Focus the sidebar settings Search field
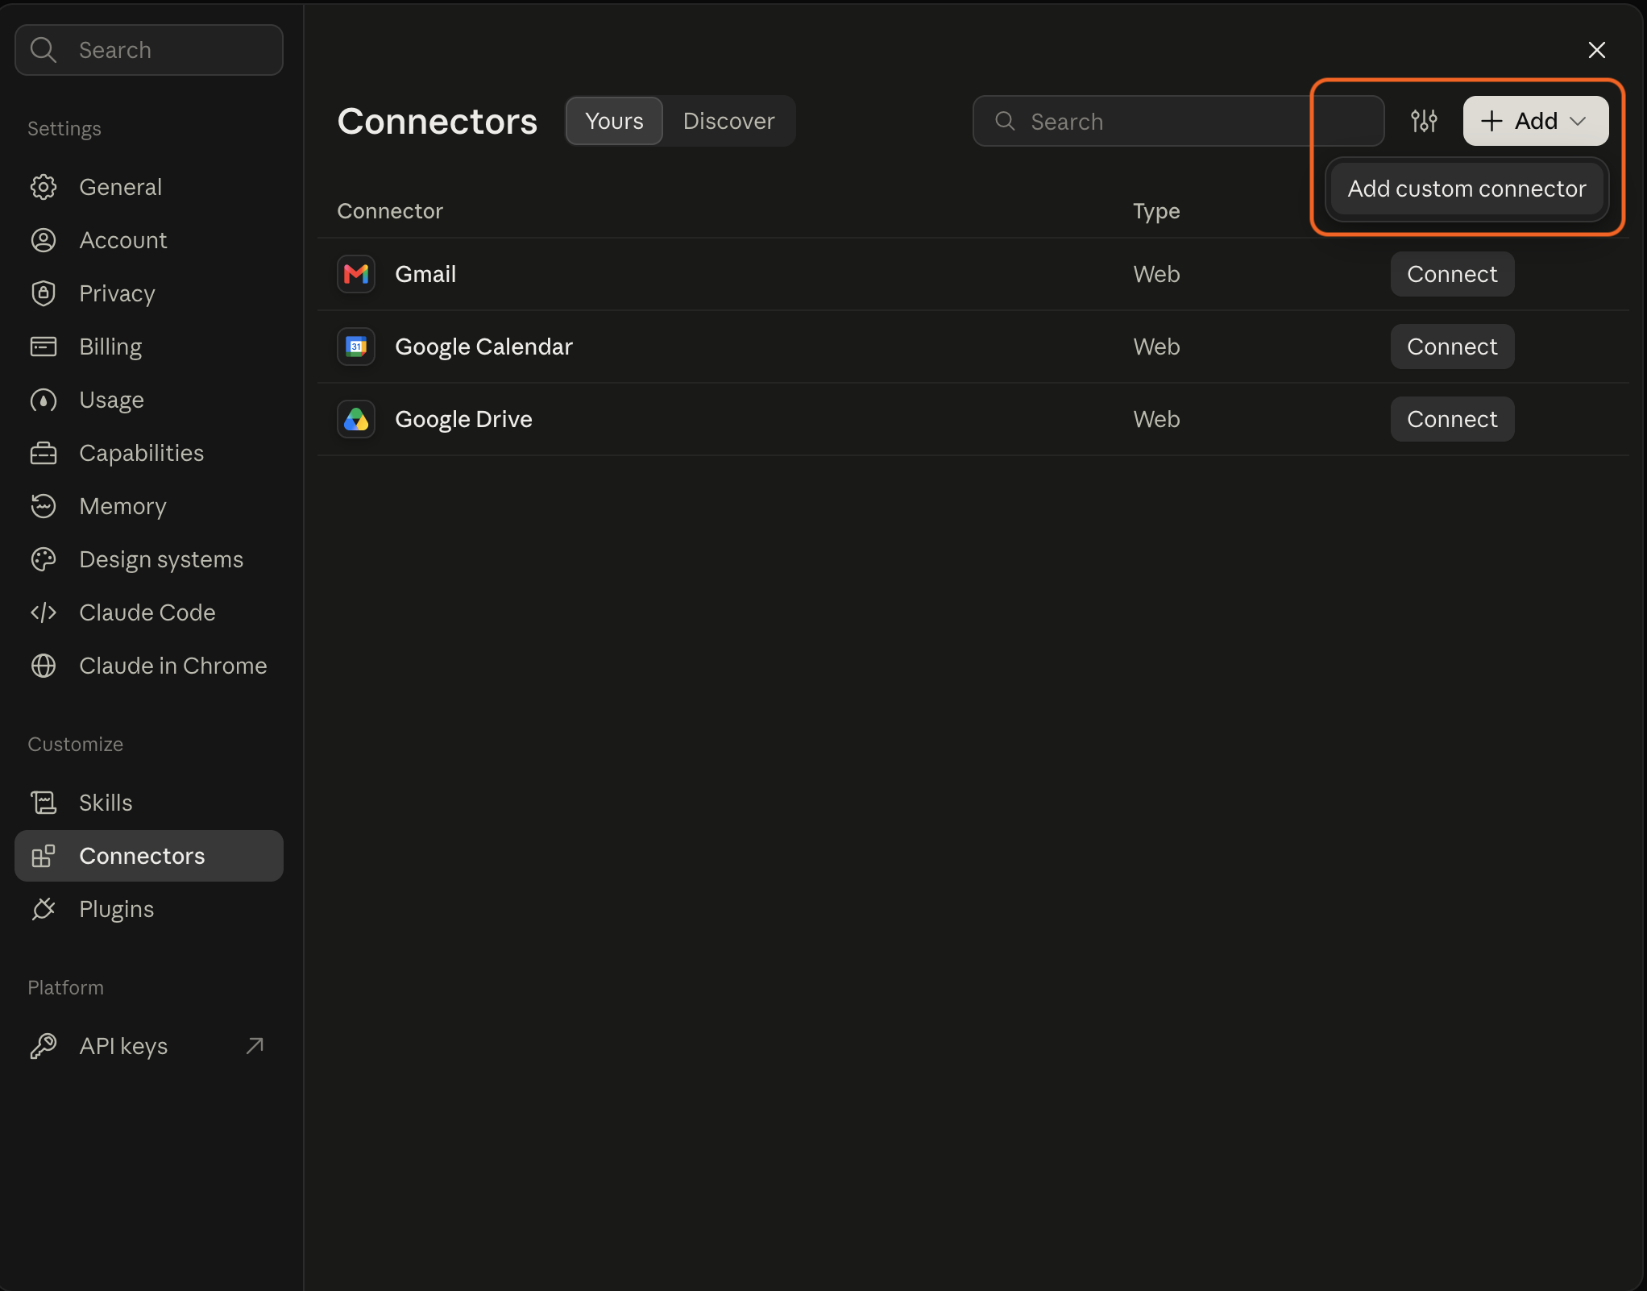Viewport: 1647px width, 1291px height. point(149,50)
